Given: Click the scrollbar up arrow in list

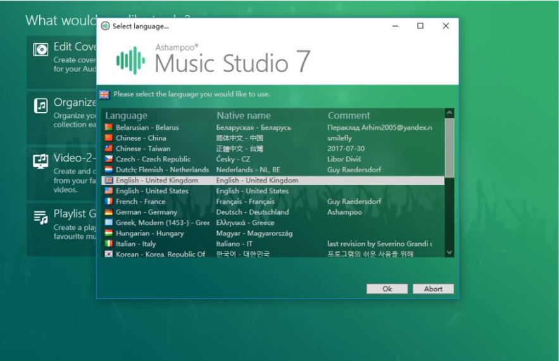Looking at the screenshot, I should click(449, 113).
